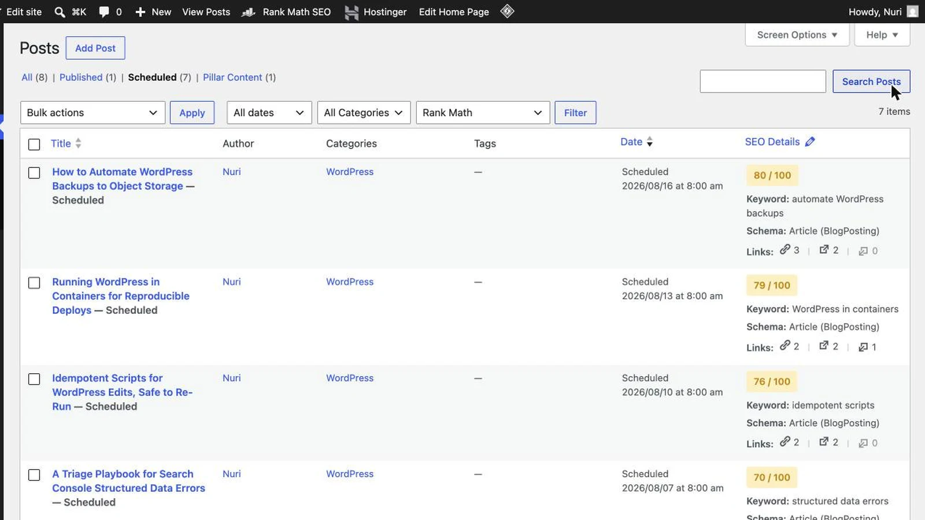The width and height of the screenshot is (925, 520).
Task: Focus the posts search input field
Action: 763,81
